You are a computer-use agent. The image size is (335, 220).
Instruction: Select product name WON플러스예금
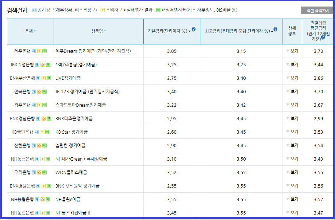[x=71, y=172]
